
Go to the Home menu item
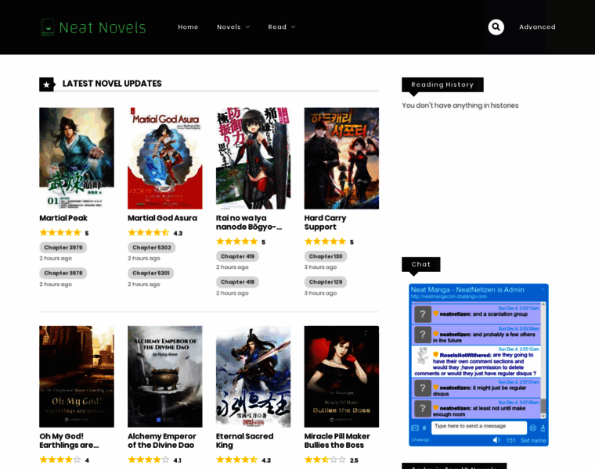[x=188, y=27]
